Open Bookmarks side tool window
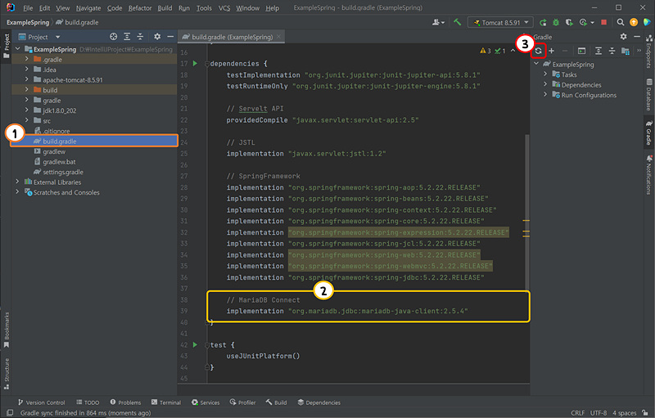The width and height of the screenshot is (655, 418). [6, 330]
